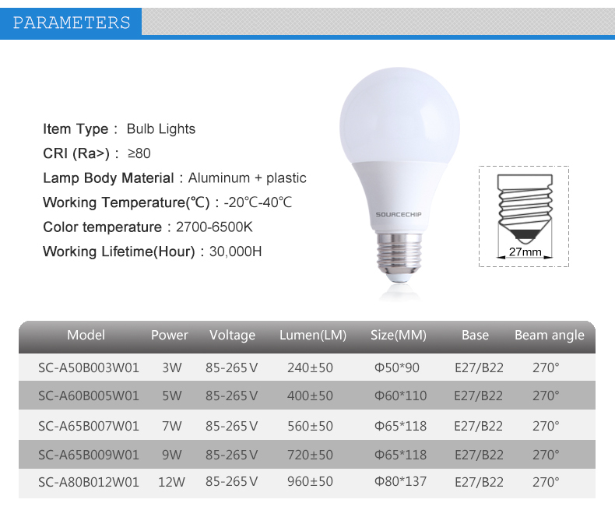Click the Lumen(LM) column header
The width and height of the screenshot is (615, 517).
click(312, 336)
